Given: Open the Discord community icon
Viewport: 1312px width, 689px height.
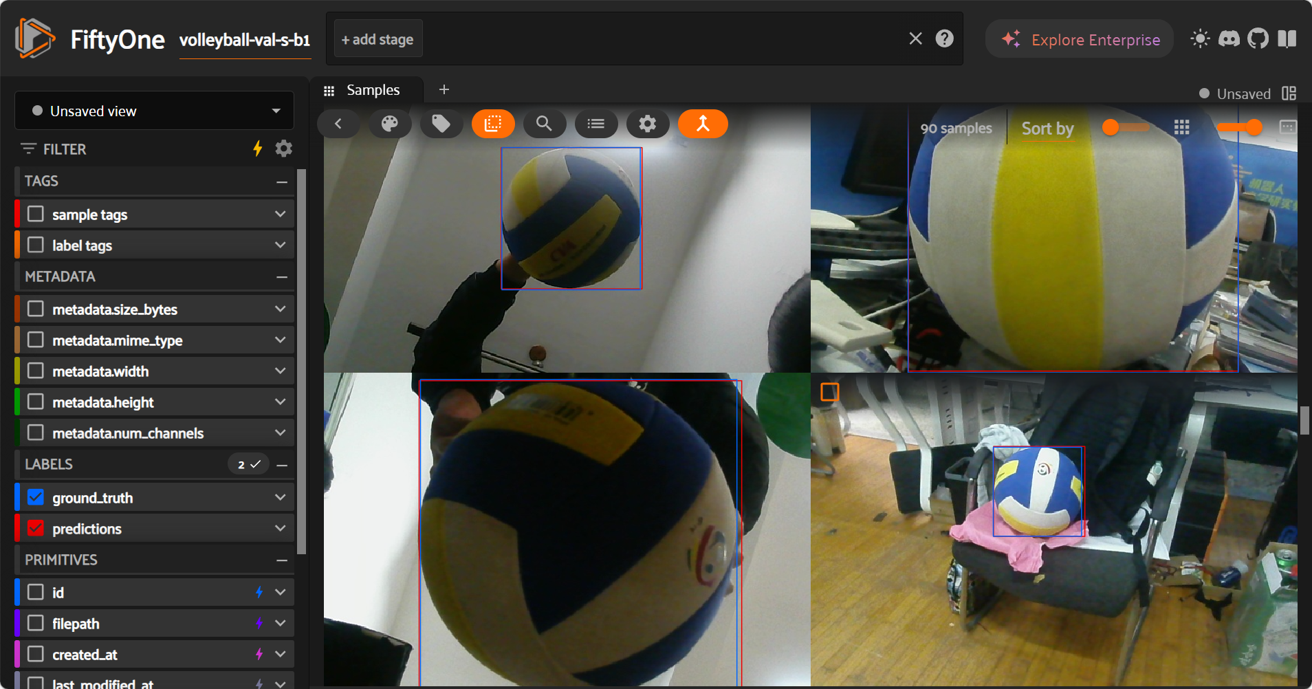Looking at the screenshot, I should (1229, 39).
